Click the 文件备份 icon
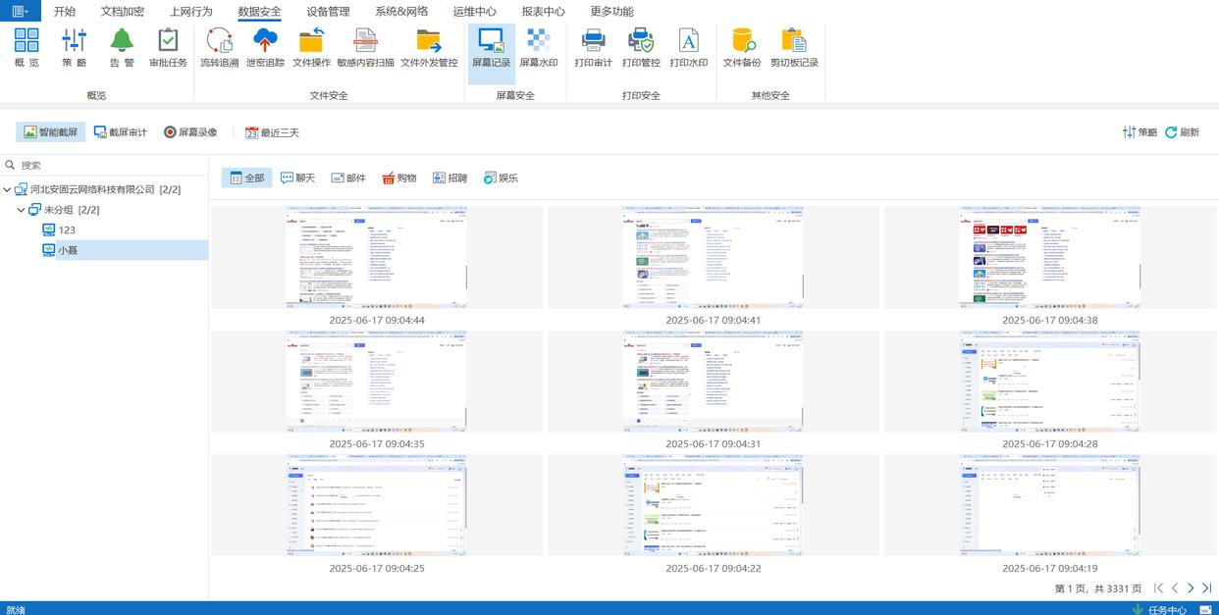This screenshot has width=1219, height=615. [742, 48]
